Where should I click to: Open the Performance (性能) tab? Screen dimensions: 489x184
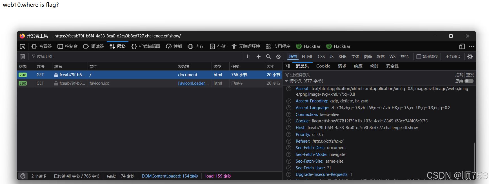pyautogui.click(x=174, y=46)
